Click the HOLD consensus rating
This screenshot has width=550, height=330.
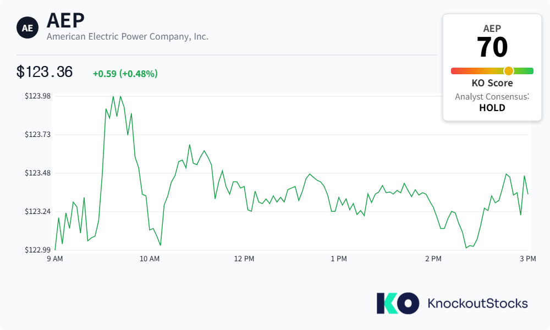click(492, 108)
